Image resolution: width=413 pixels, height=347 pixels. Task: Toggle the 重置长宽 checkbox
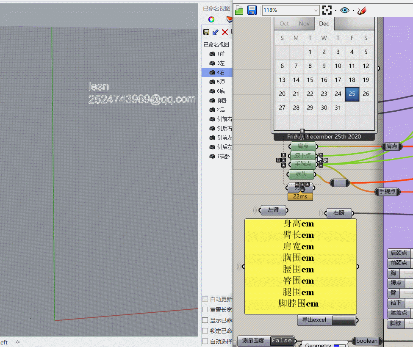205,310
